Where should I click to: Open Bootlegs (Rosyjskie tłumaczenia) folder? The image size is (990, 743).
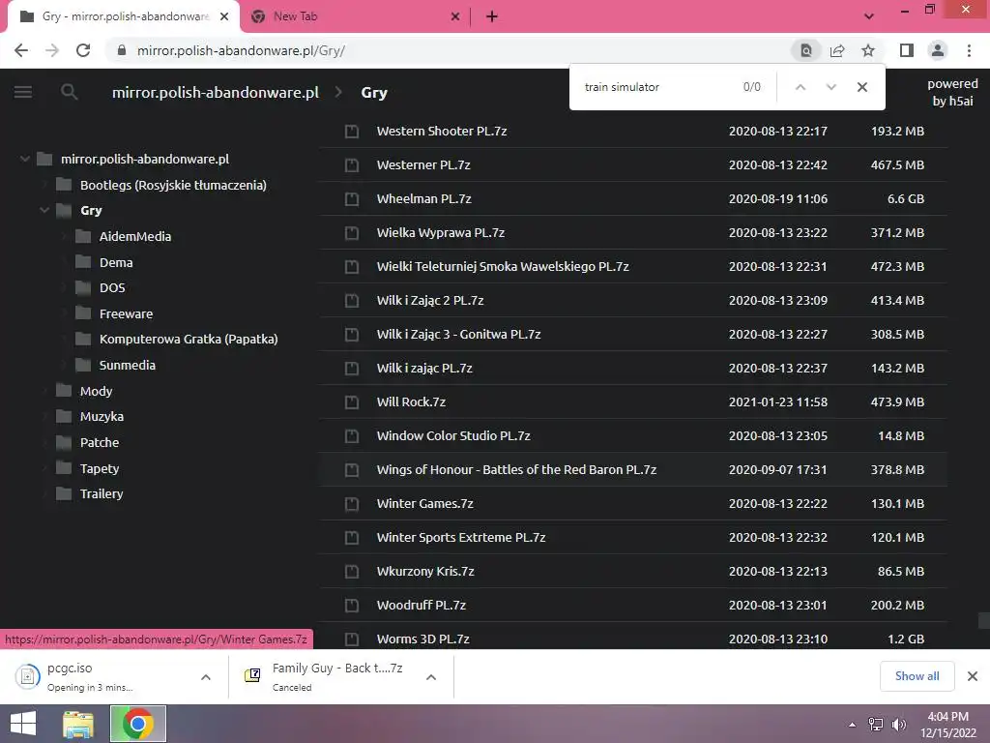[x=173, y=185]
